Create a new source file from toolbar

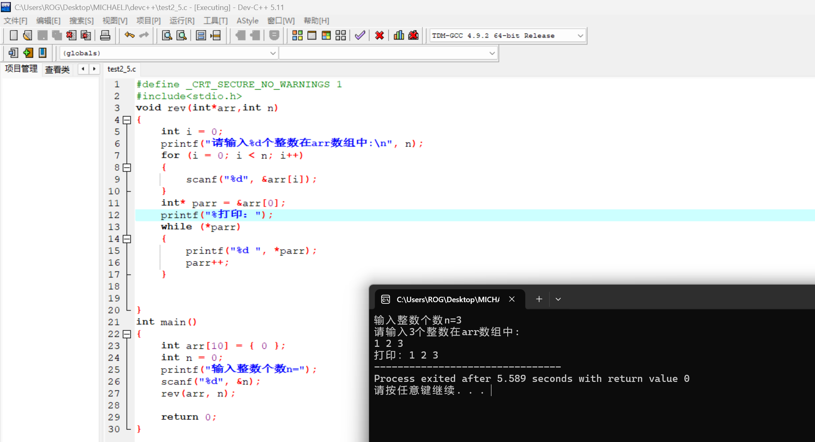(13, 35)
